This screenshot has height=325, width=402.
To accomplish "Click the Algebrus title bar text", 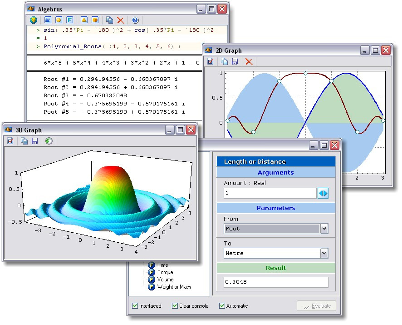I will (x=50, y=9).
